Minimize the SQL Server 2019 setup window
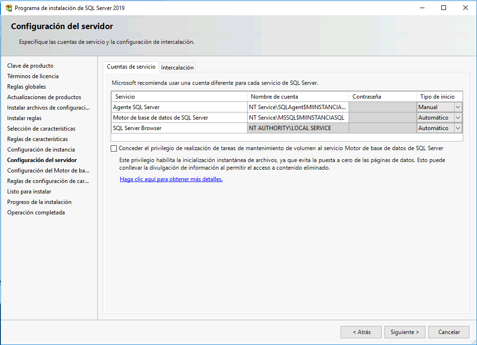The height and width of the screenshot is (345, 477). [422, 8]
